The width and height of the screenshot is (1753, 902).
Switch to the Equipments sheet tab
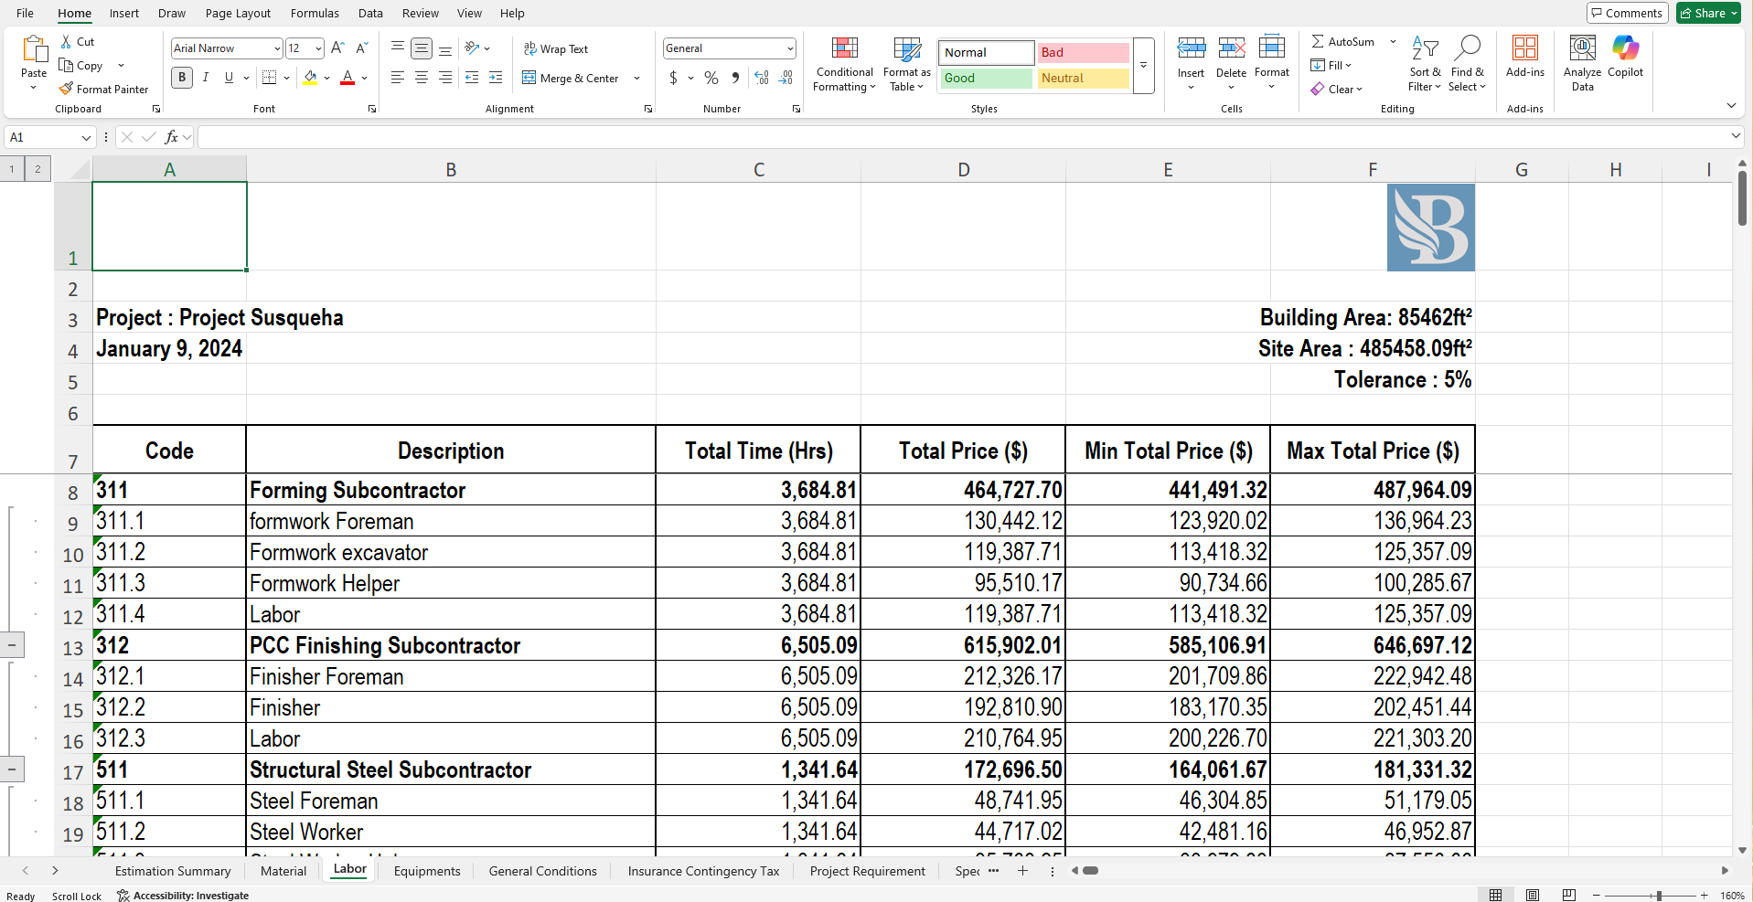(427, 871)
